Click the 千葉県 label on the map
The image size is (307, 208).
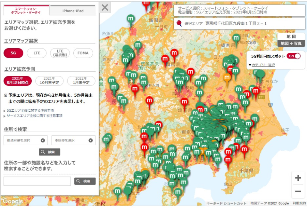coord(246,170)
